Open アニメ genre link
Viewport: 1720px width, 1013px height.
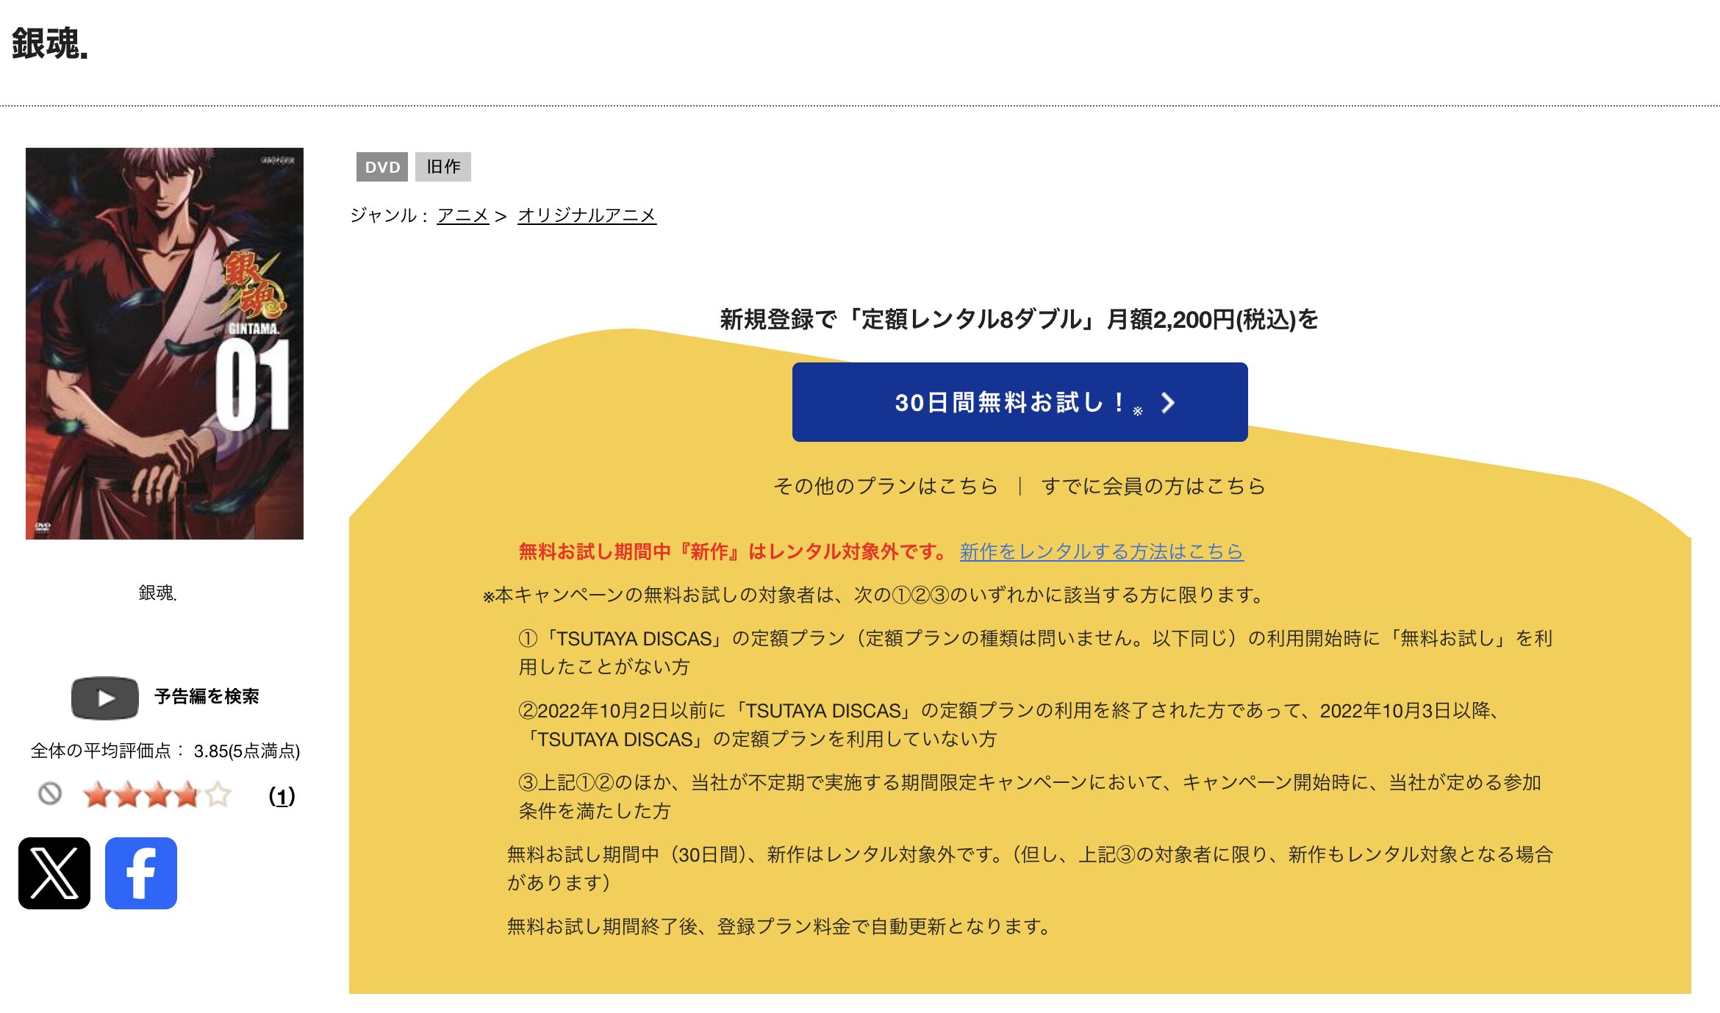tap(463, 215)
